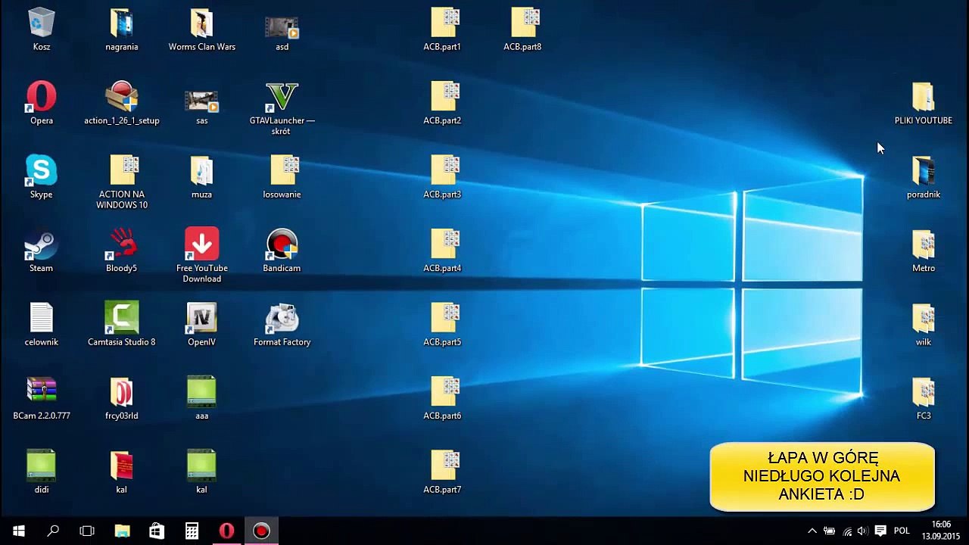Click the aaa green file icon

(x=201, y=391)
